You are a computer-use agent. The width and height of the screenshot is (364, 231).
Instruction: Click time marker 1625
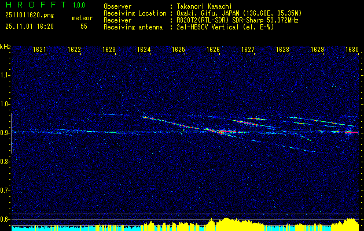pyautogui.click(x=178, y=50)
